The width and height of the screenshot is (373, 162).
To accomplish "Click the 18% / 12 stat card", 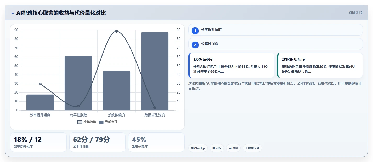I will point(38,142).
